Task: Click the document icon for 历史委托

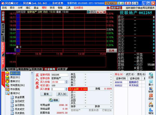Action: pos(12,113)
